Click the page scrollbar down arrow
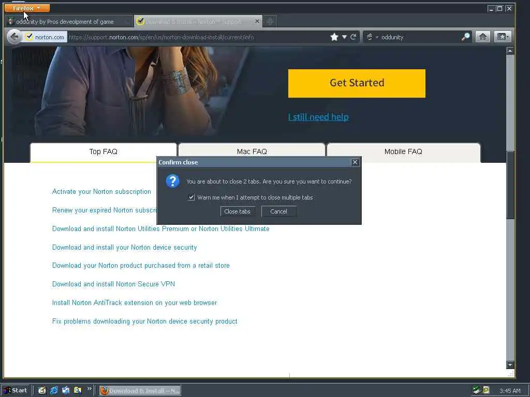This screenshot has width=530, height=397. click(510, 365)
